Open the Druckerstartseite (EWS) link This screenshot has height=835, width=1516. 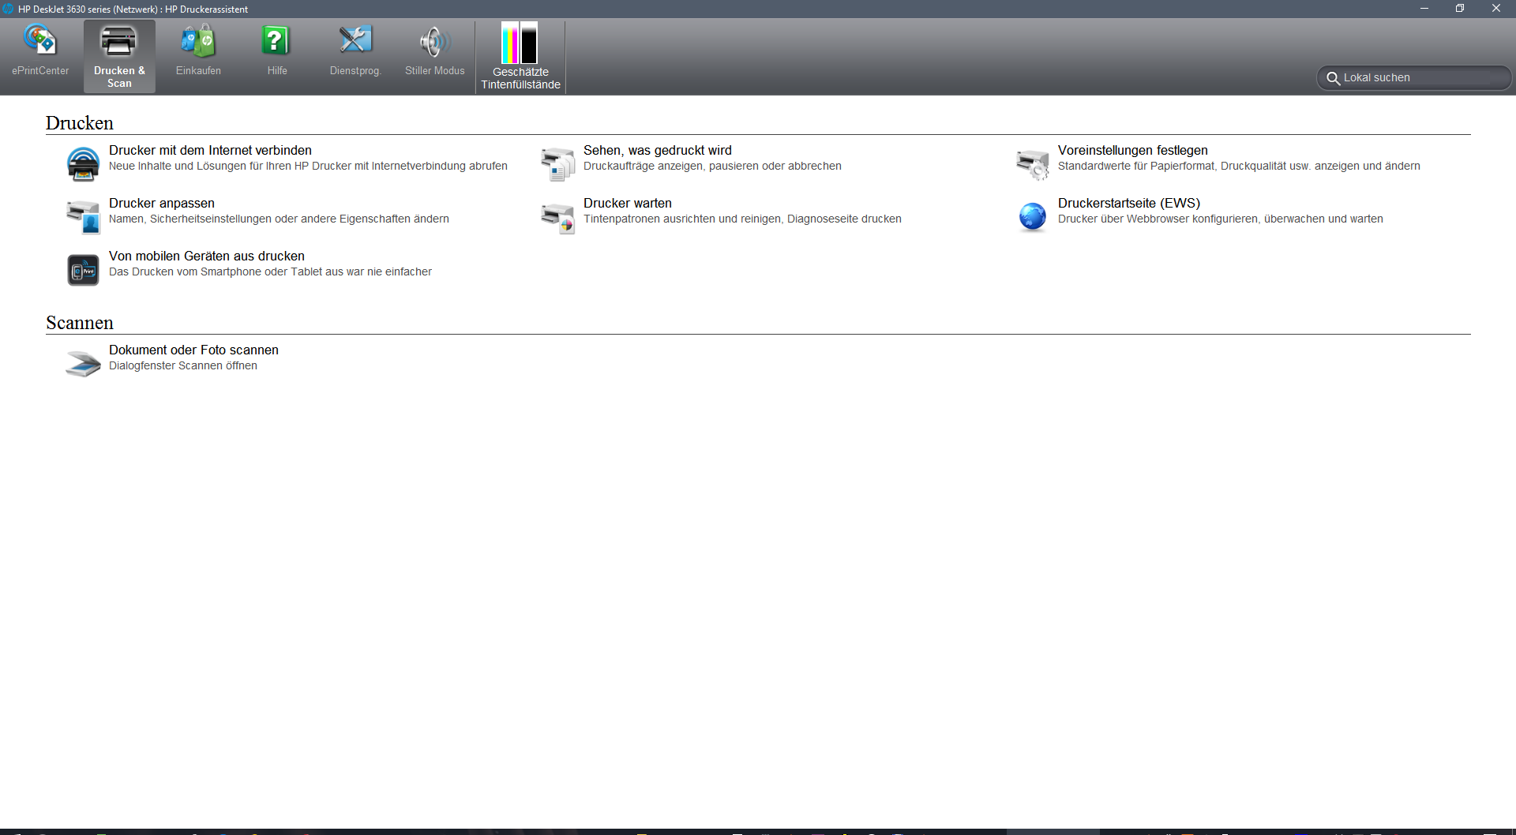1129,203
